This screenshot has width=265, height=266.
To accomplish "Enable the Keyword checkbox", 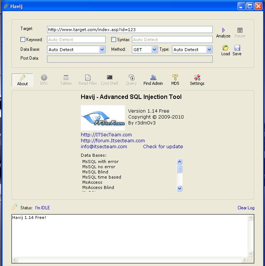I will (23, 40).
